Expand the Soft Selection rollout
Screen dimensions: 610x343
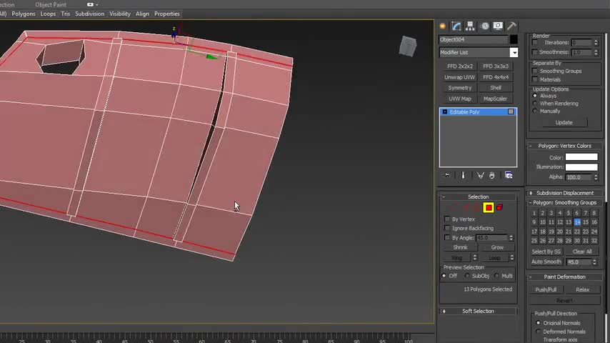click(x=478, y=311)
